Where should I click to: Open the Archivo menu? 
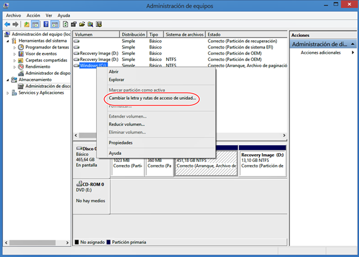(13, 15)
